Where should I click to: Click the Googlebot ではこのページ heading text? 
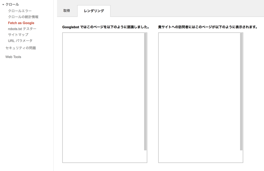tap(106, 27)
